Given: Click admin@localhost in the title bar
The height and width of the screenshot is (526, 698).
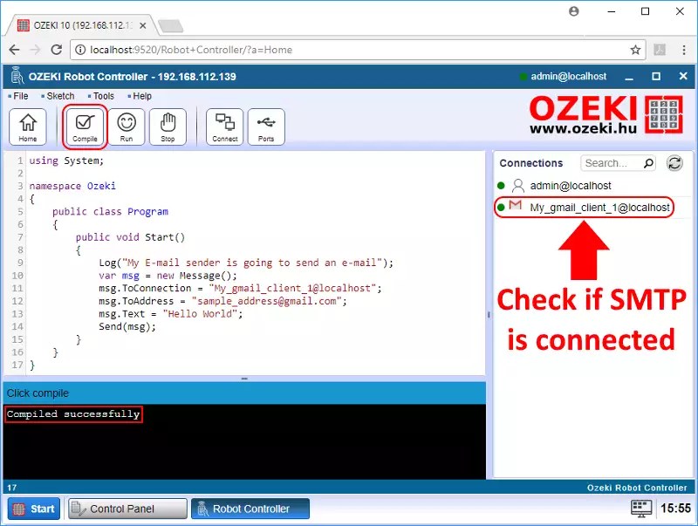Looking at the screenshot, I should coord(569,77).
